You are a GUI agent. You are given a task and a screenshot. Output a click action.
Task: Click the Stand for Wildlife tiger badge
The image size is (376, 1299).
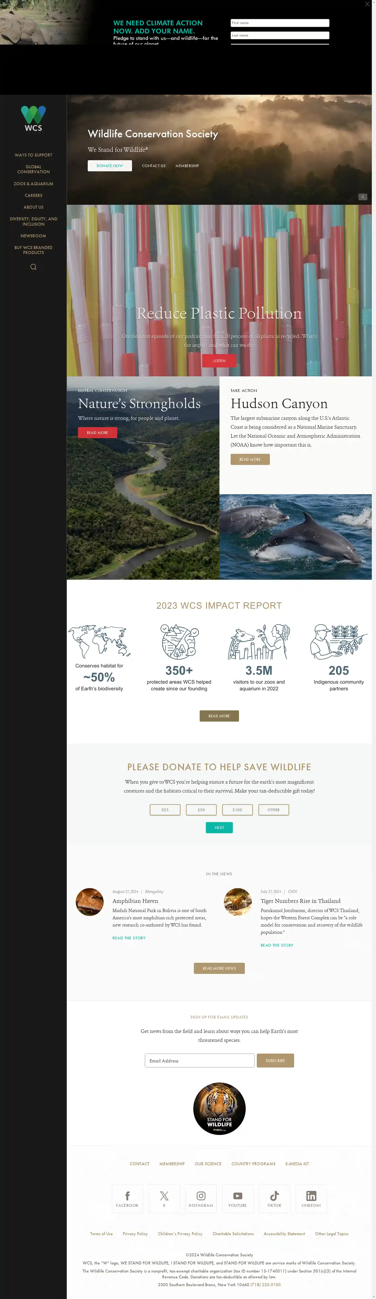coord(219,1109)
